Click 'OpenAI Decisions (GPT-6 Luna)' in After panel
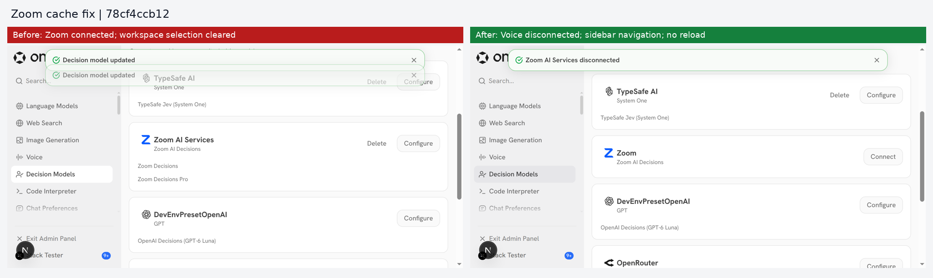Viewport: 933px width, 278px height. click(x=640, y=228)
